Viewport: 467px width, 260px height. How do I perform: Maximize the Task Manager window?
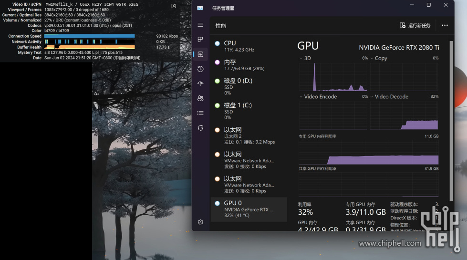pos(428,5)
